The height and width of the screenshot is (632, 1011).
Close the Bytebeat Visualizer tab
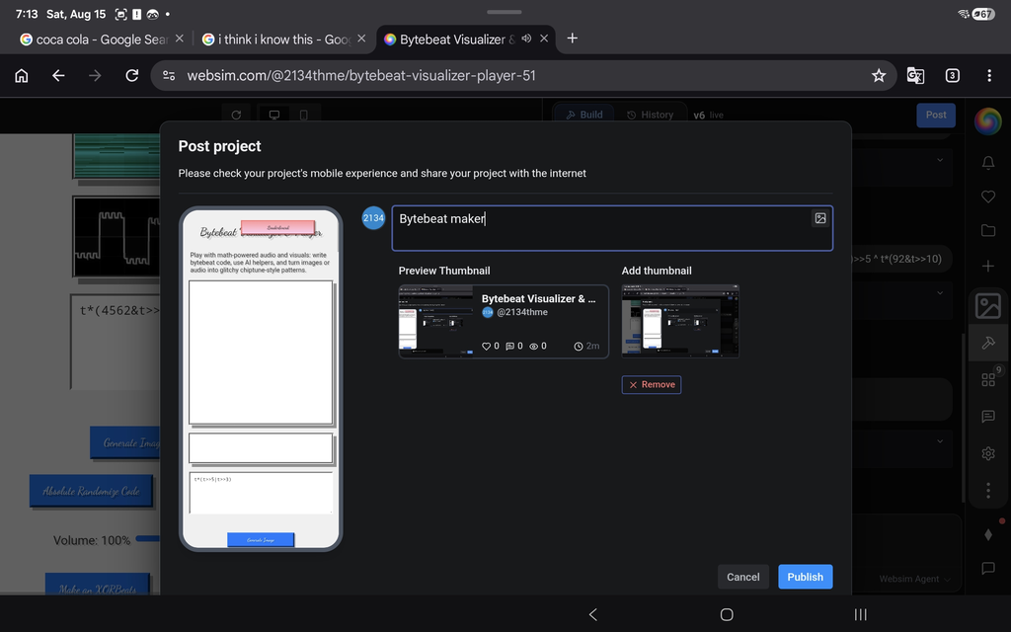point(544,39)
